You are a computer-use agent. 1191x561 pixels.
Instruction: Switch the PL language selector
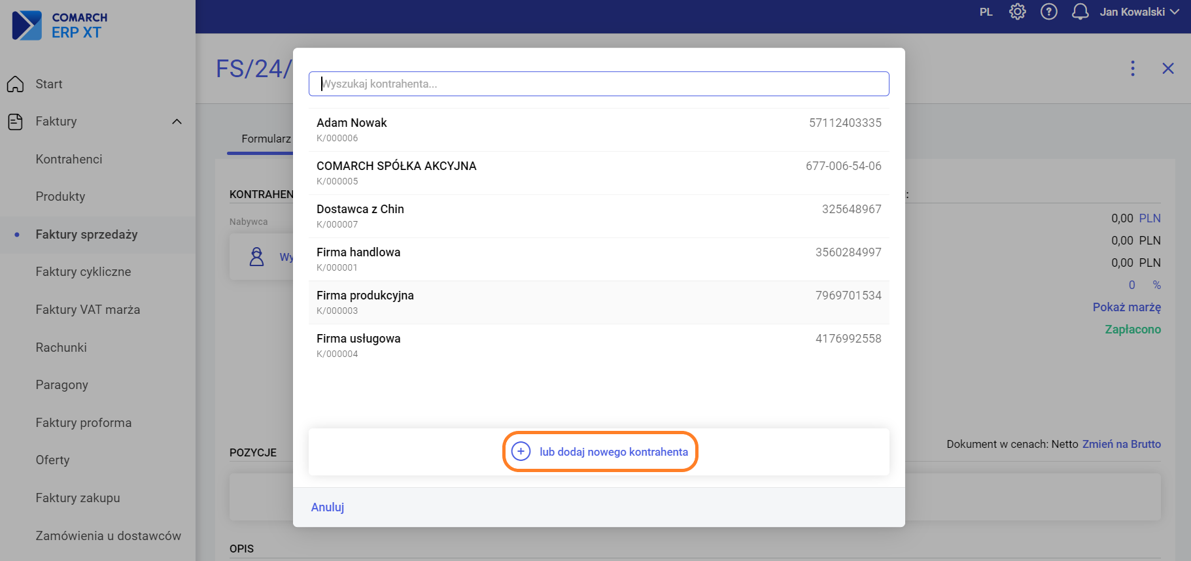tap(986, 12)
